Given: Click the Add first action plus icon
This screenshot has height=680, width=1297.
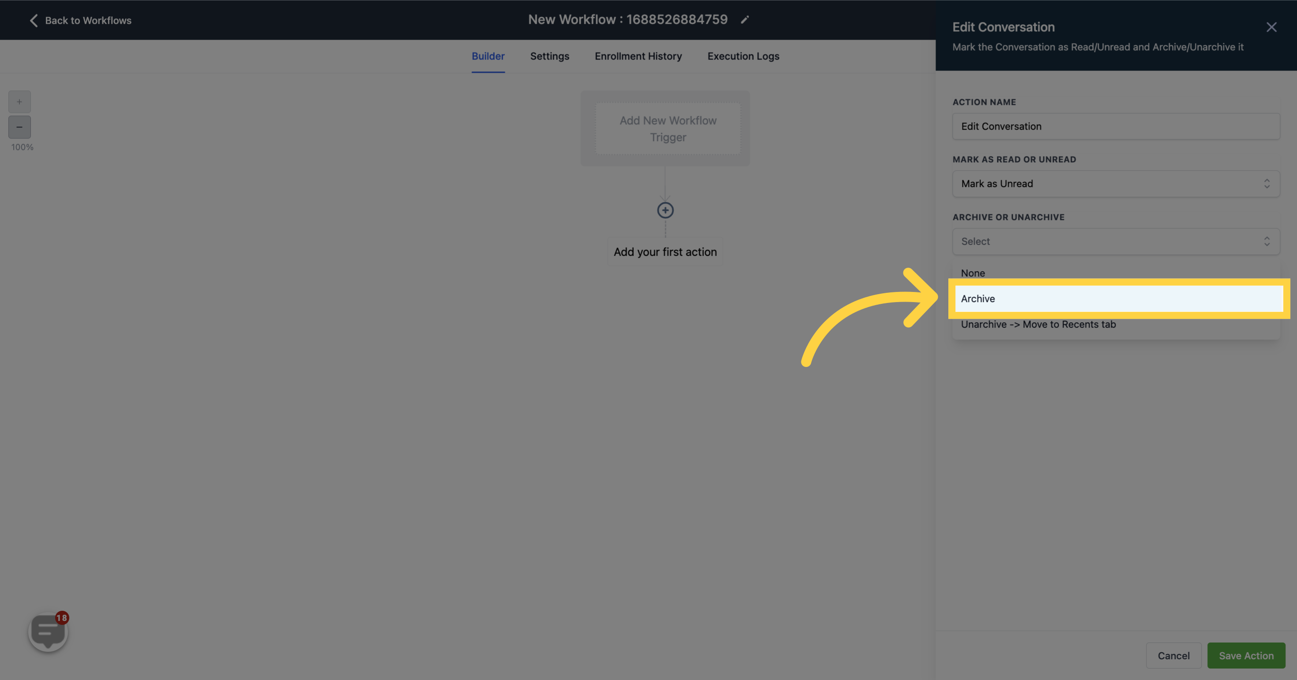Looking at the screenshot, I should coord(665,210).
